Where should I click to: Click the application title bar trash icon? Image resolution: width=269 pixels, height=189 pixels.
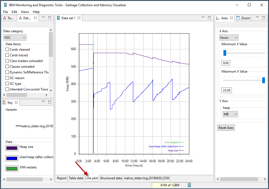pyautogui.click(x=5, y=5)
